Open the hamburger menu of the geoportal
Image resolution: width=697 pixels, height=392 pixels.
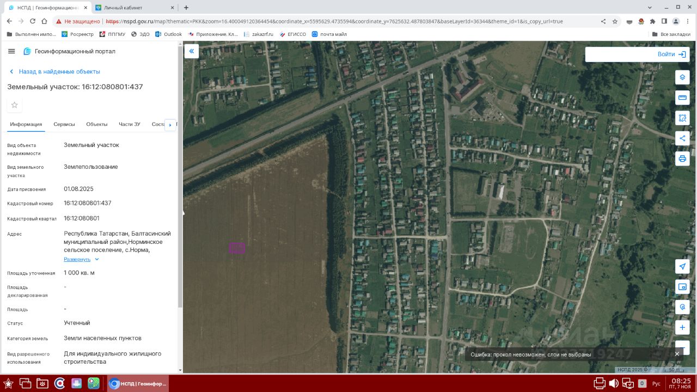[x=11, y=51]
